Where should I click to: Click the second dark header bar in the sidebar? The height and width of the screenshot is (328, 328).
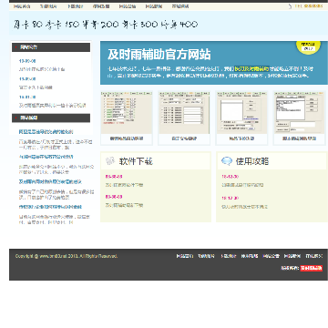click(51, 118)
